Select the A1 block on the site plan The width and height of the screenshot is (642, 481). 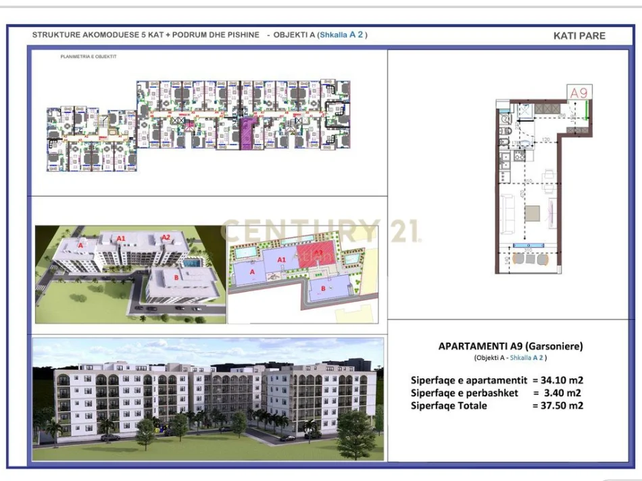click(282, 259)
